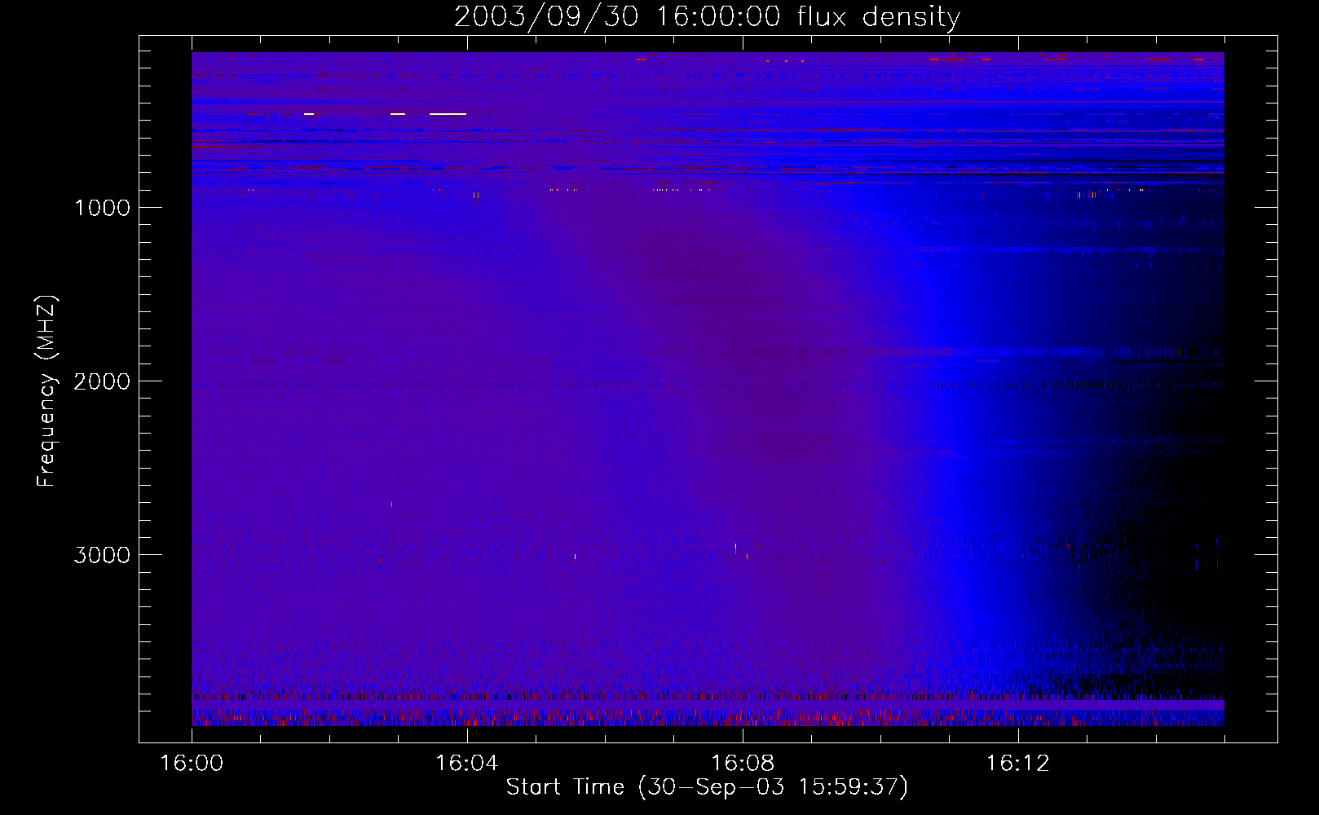Select the 1000 frequency tick label
Image resolution: width=1319 pixels, height=815 pixels.
pyautogui.click(x=102, y=208)
